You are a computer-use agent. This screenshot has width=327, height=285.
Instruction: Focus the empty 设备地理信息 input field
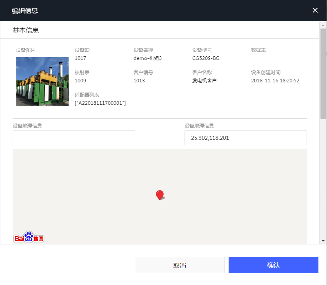click(x=74, y=138)
